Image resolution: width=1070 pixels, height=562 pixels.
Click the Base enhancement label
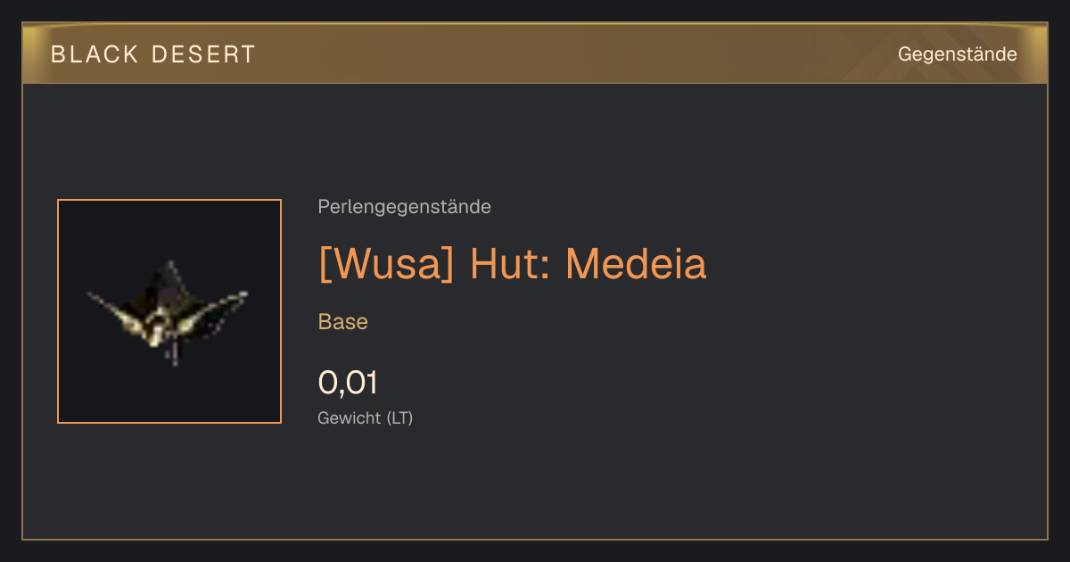[x=343, y=322]
